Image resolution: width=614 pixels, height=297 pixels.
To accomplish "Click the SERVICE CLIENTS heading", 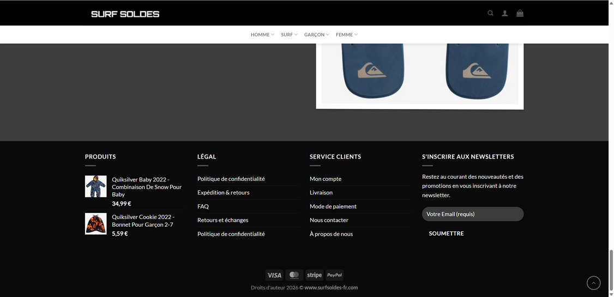I will [335, 156].
